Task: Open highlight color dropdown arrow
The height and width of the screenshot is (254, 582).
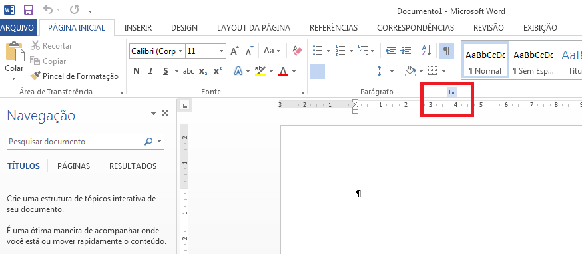Action: (271, 72)
